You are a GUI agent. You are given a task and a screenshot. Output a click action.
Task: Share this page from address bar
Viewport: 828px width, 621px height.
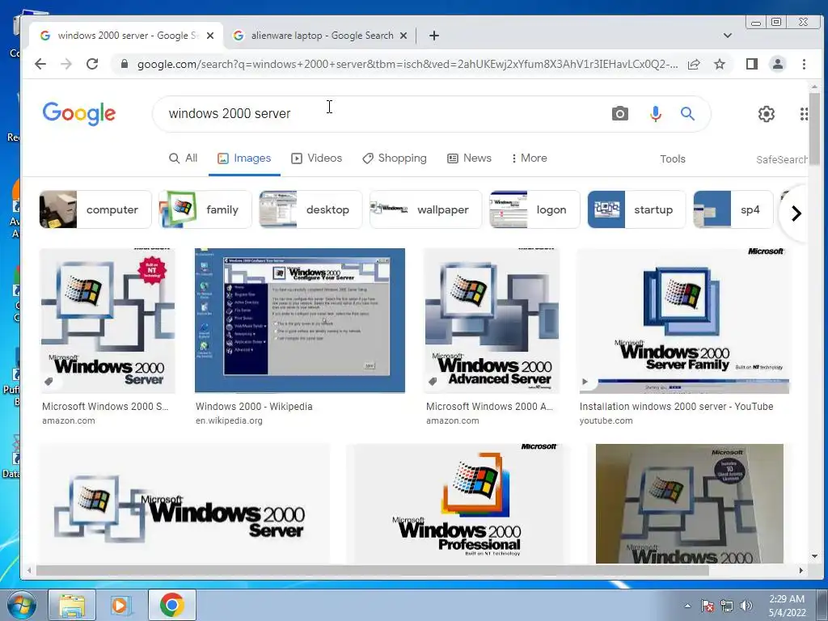[x=694, y=65]
